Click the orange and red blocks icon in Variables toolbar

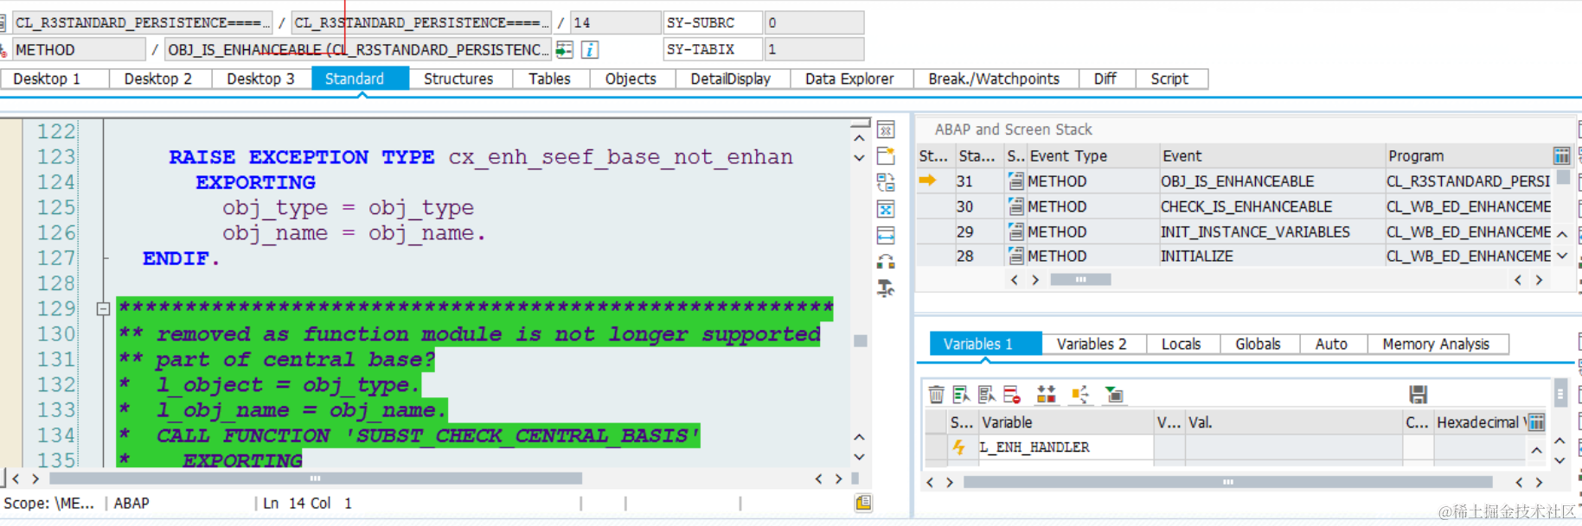pos(1046,395)
